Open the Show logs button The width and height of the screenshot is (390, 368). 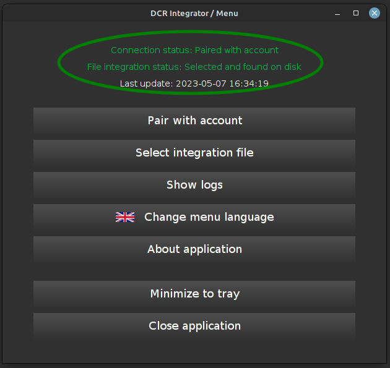pyautogui.click(x=194, y=185)
